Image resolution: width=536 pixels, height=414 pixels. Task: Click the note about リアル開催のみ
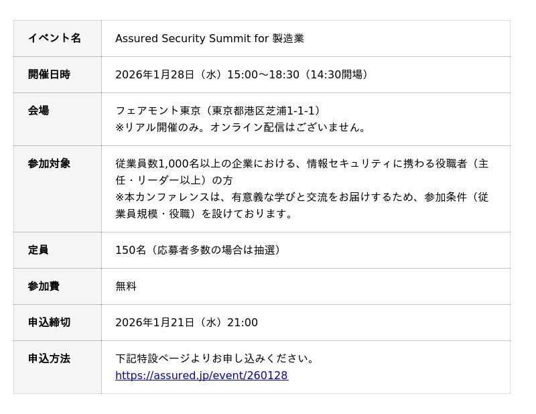tap(242, 127)
